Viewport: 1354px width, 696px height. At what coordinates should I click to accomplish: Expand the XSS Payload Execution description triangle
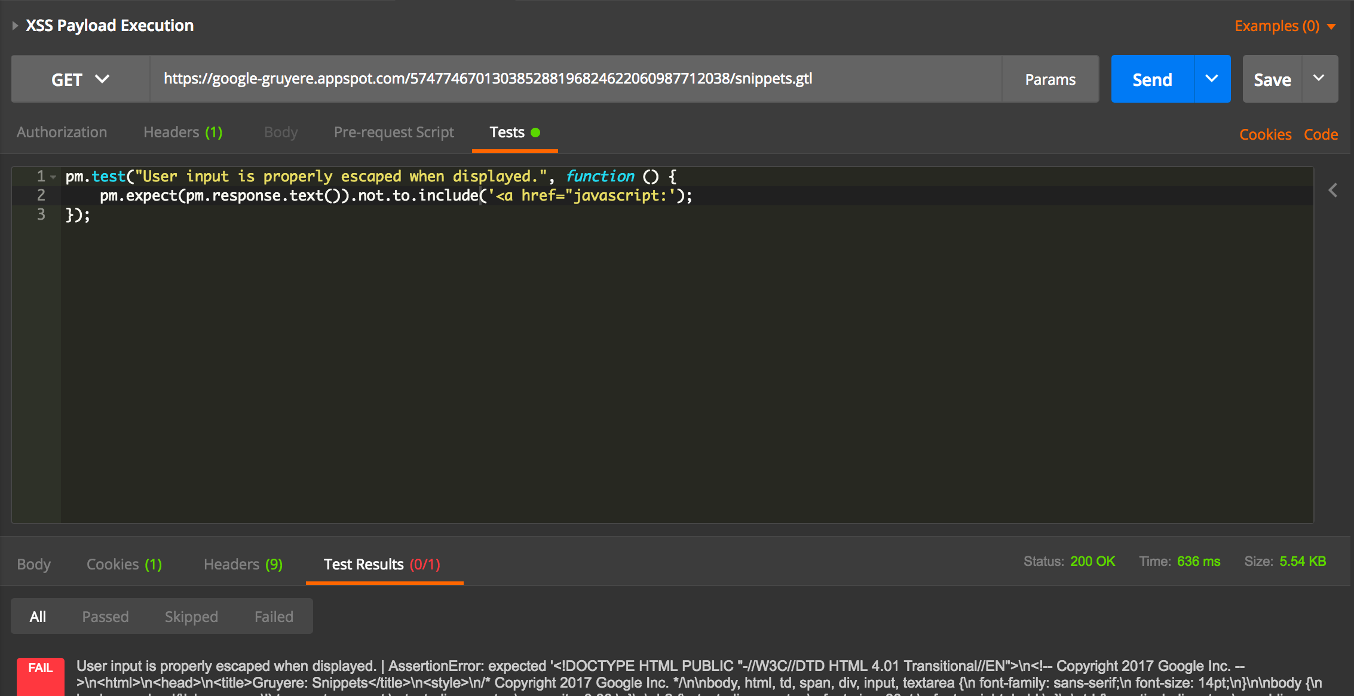point(15,26)
